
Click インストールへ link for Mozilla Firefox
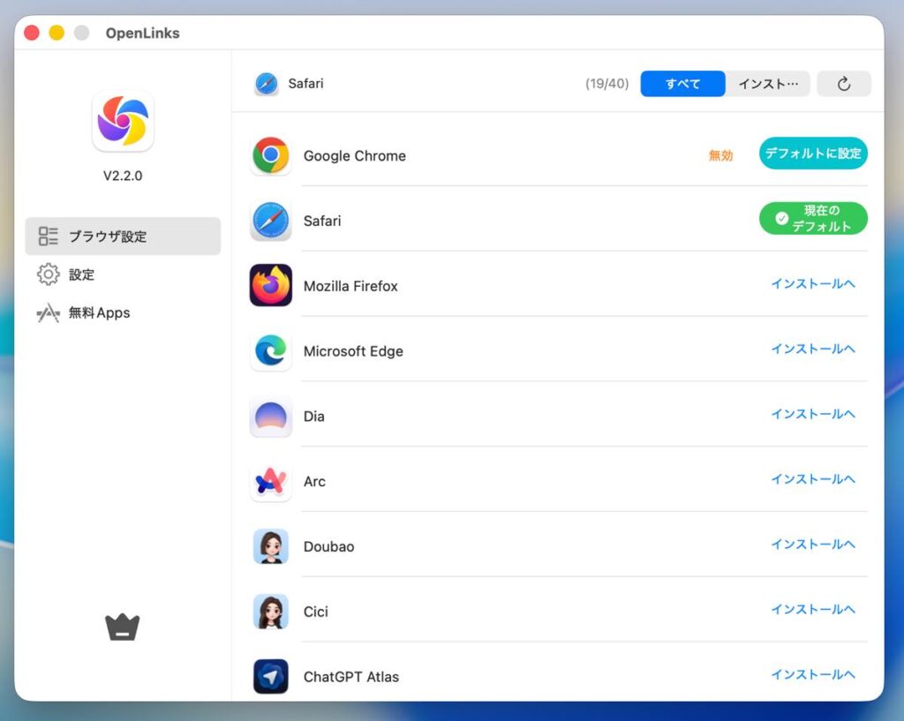coord(812,284)
